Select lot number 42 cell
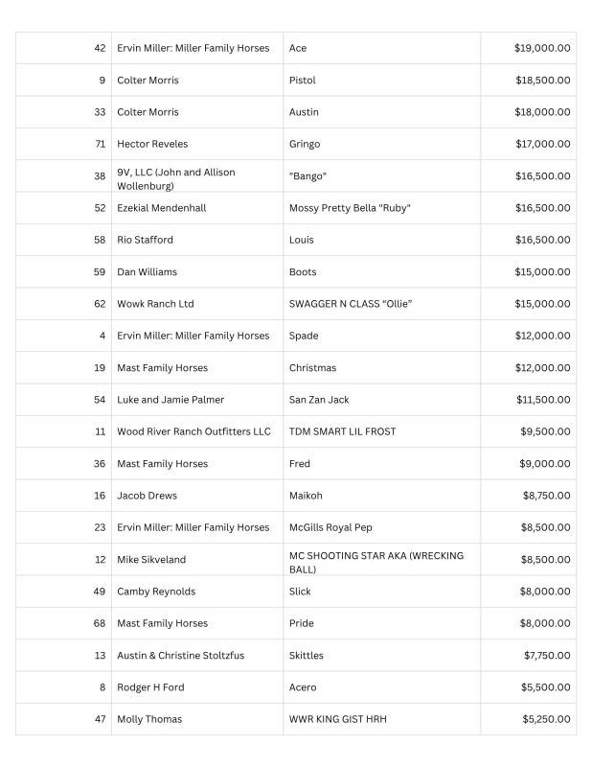Viewport: 592px width, 767px height. tap(63, 48)
